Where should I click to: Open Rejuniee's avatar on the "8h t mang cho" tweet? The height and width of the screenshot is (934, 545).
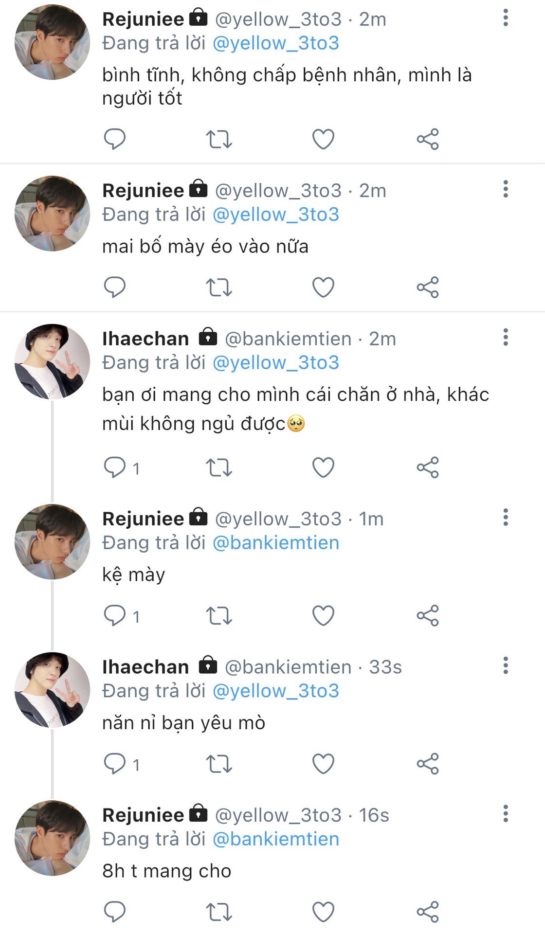click(52, 838)
